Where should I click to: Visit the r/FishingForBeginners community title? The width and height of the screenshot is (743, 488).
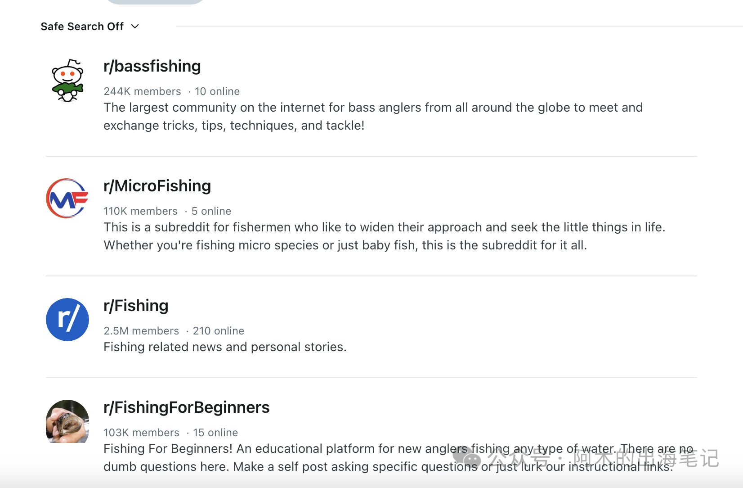tap(186, 407)
